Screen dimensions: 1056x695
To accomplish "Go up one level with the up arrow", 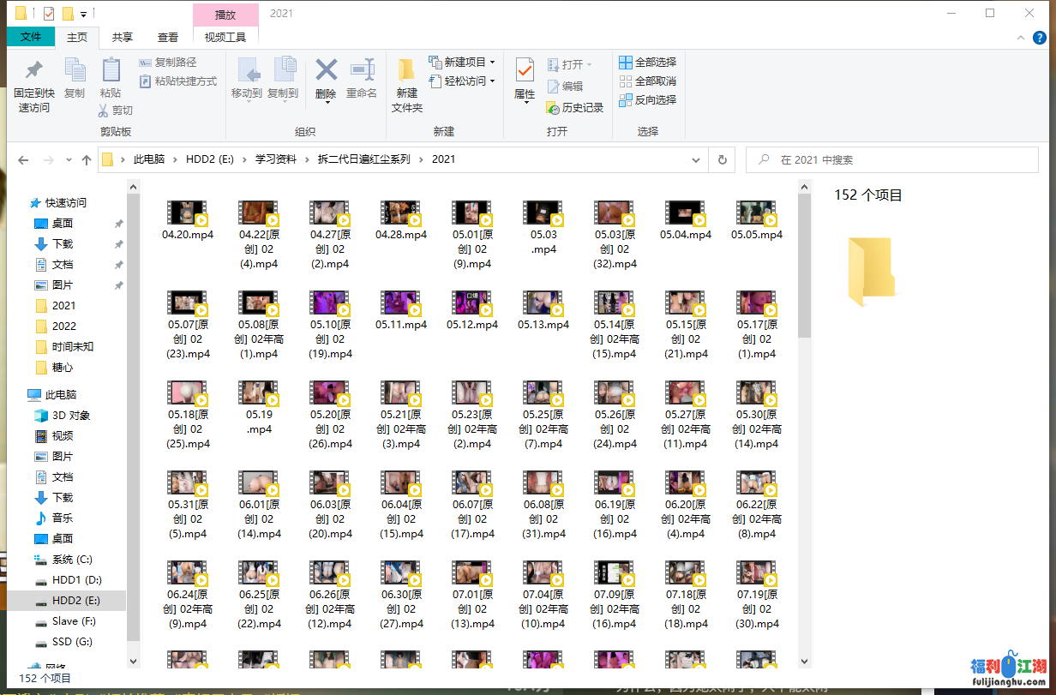I will 87,160.
